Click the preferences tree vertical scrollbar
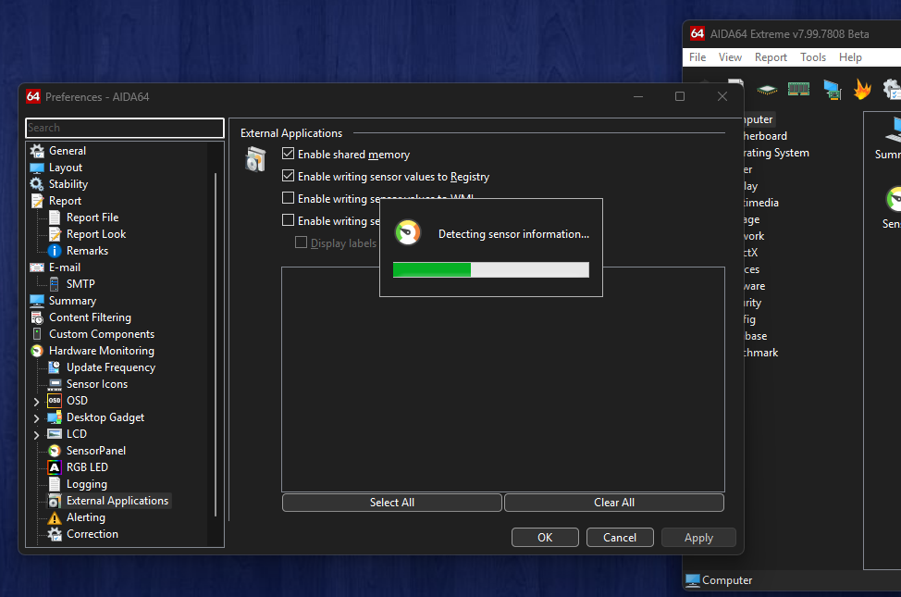The image size is (901, 597). click(x=216, y=344)
